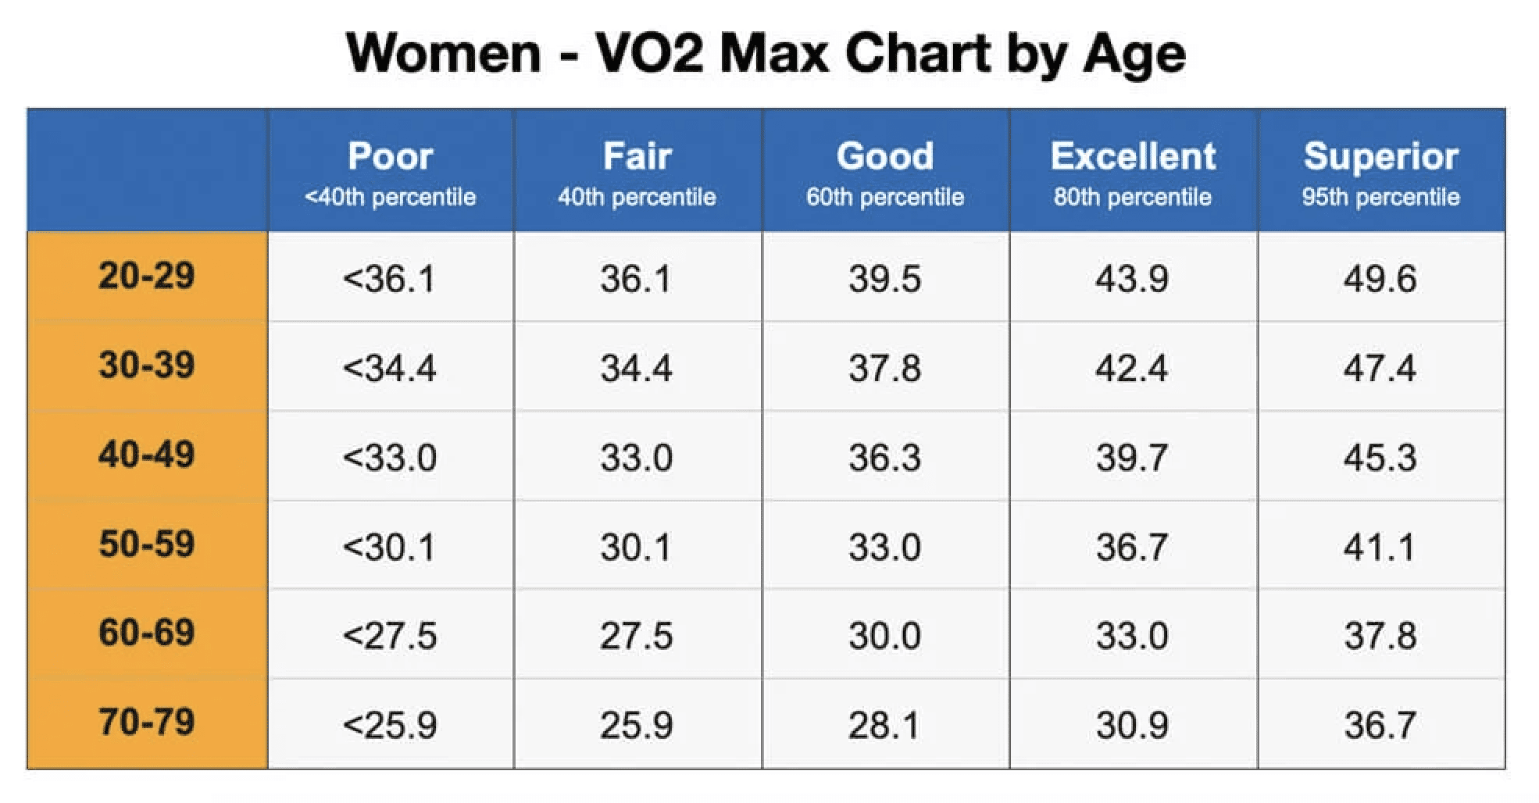Click the chart title "Women - VO2 Max Chart by Age"

click(766, 53)
